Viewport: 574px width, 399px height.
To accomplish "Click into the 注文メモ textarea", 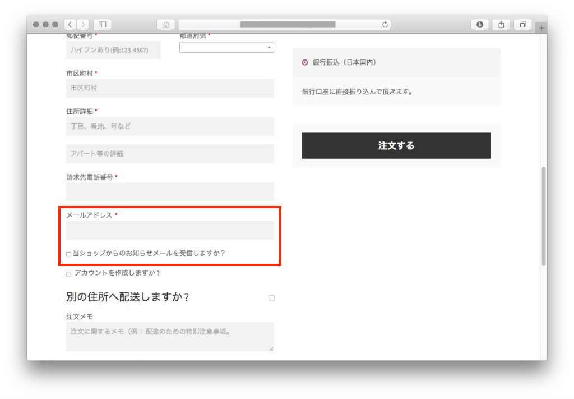I will pyautogui.click(x=170, y=337).
